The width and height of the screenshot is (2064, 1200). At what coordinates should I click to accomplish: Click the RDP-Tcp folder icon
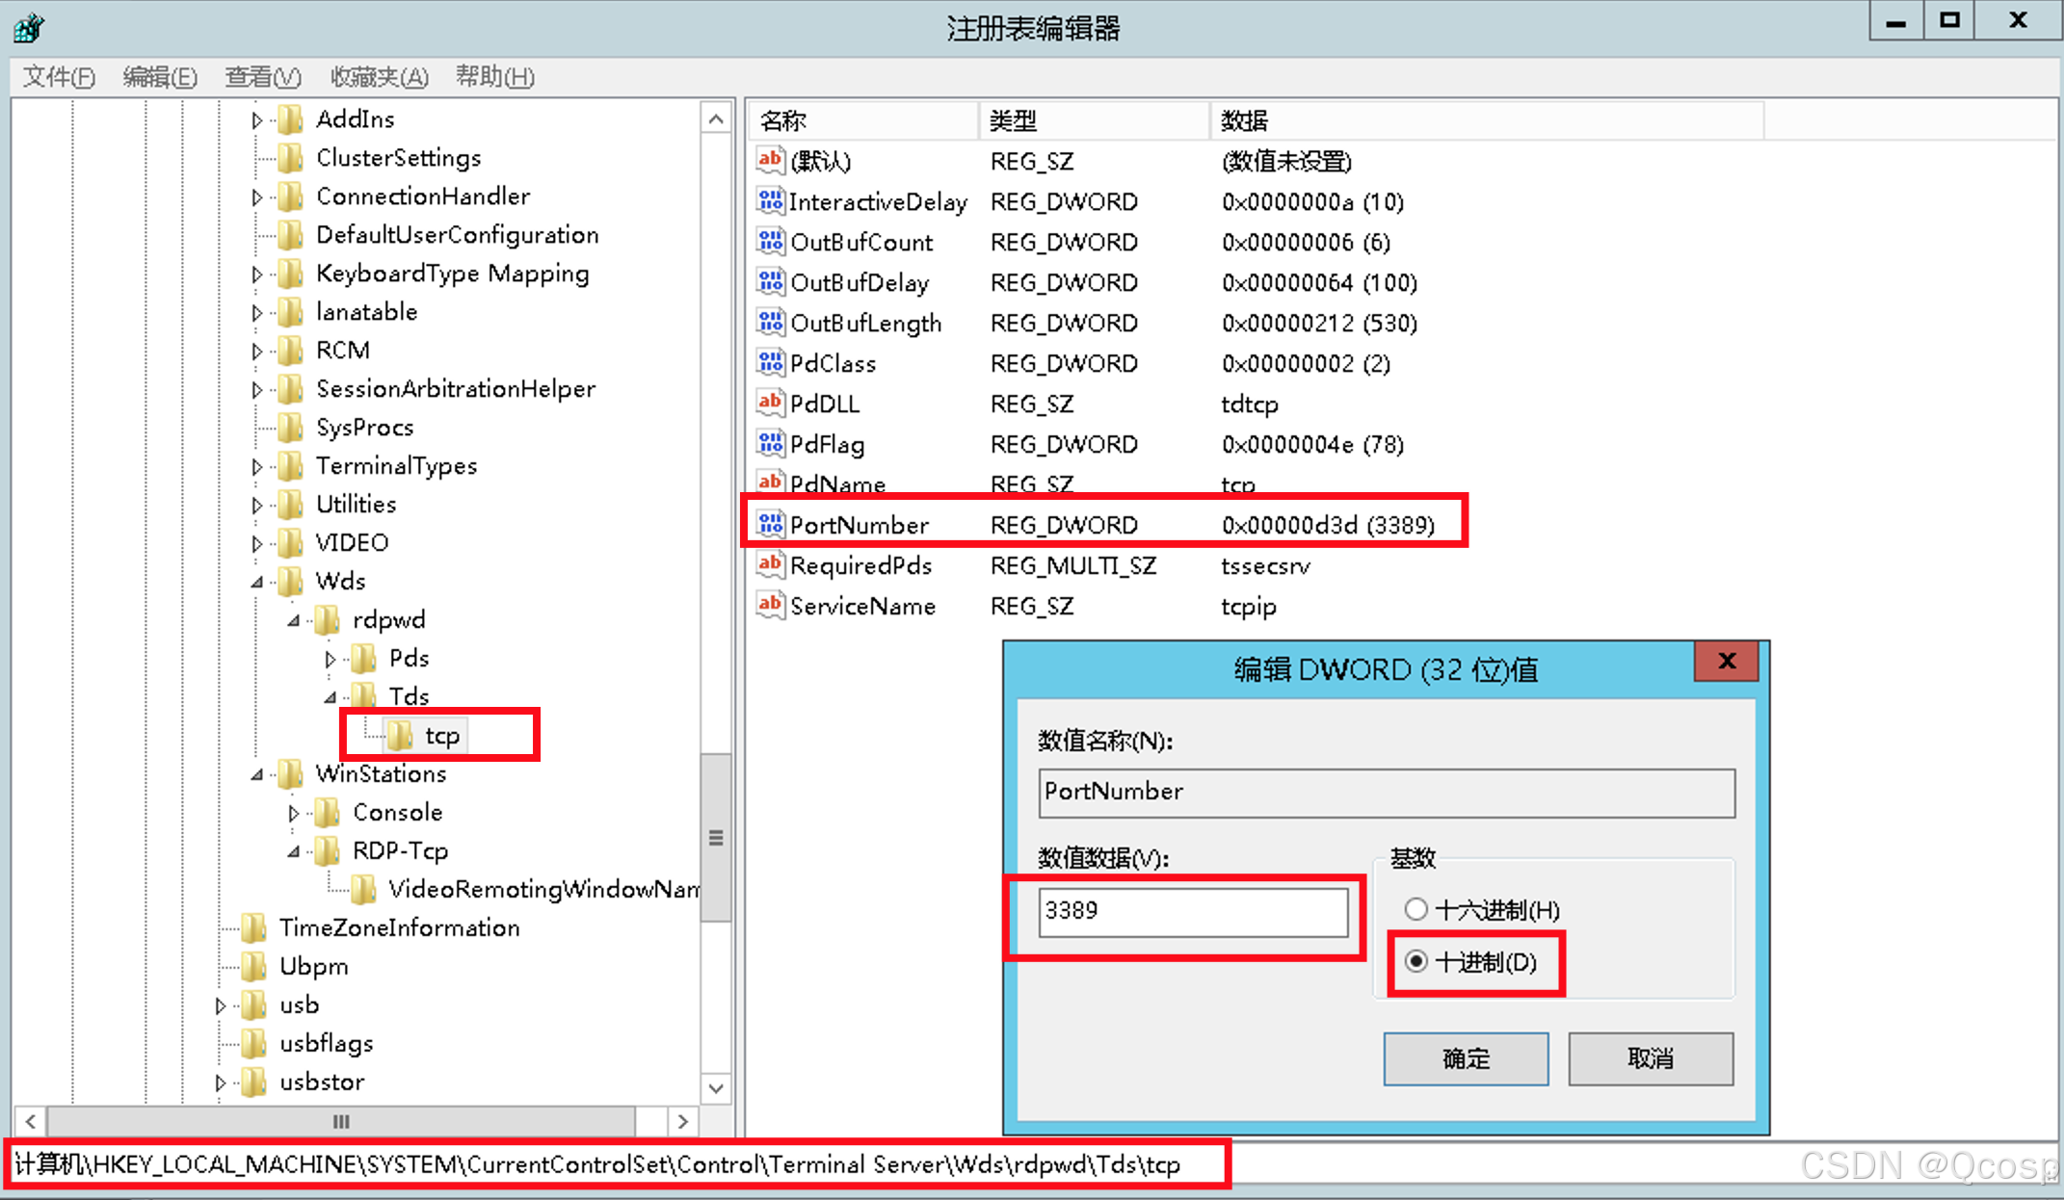(328, 851)
